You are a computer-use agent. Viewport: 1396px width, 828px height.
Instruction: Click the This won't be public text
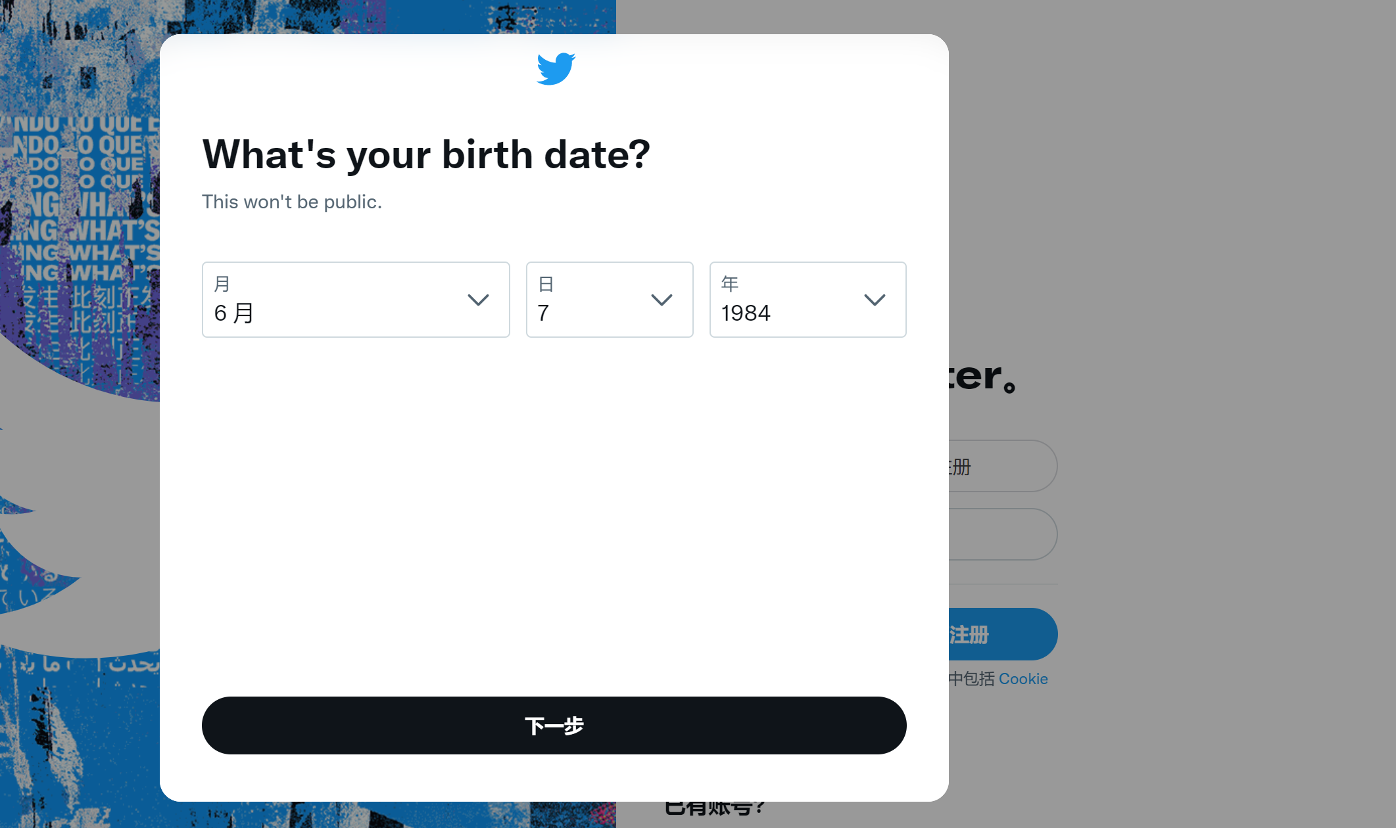click(292, 202)
